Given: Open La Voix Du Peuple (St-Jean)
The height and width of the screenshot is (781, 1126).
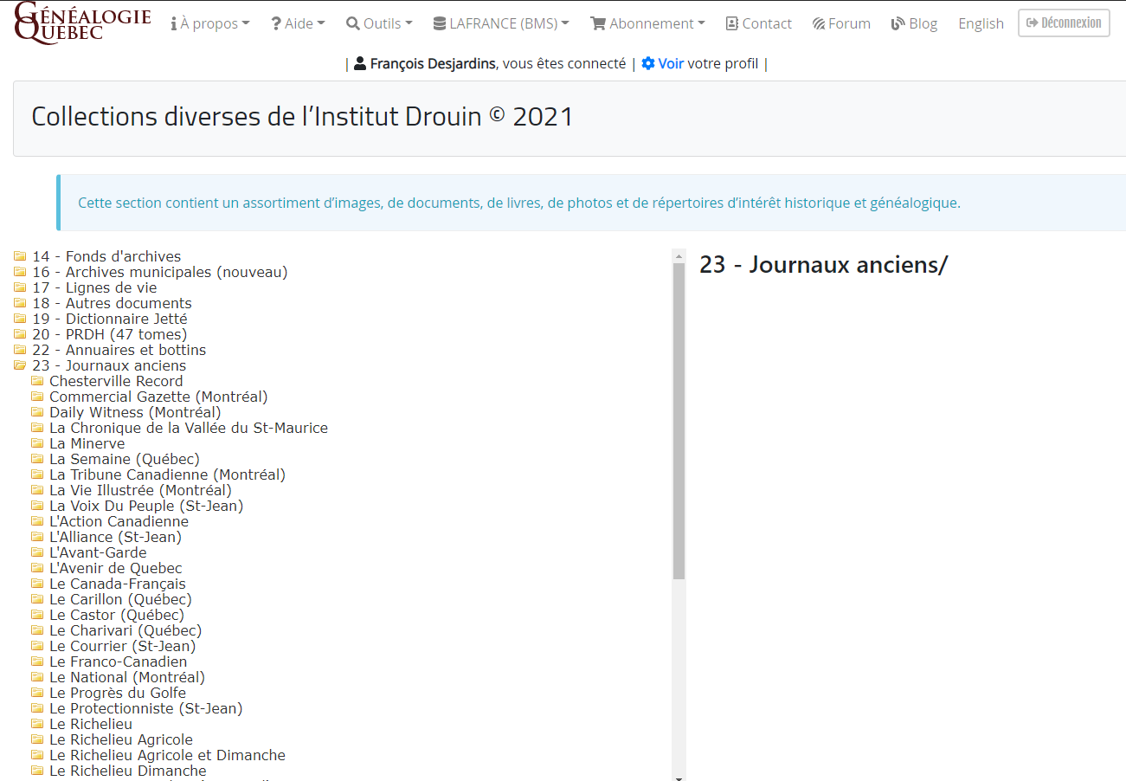Looking at the screenshot, I should pyautogui.click(x=146, y=506).
